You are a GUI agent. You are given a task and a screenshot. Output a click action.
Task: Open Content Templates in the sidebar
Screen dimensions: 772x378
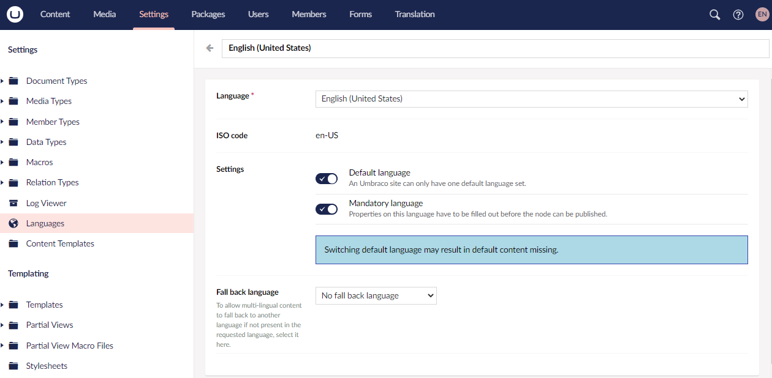[x=60, y=243]
